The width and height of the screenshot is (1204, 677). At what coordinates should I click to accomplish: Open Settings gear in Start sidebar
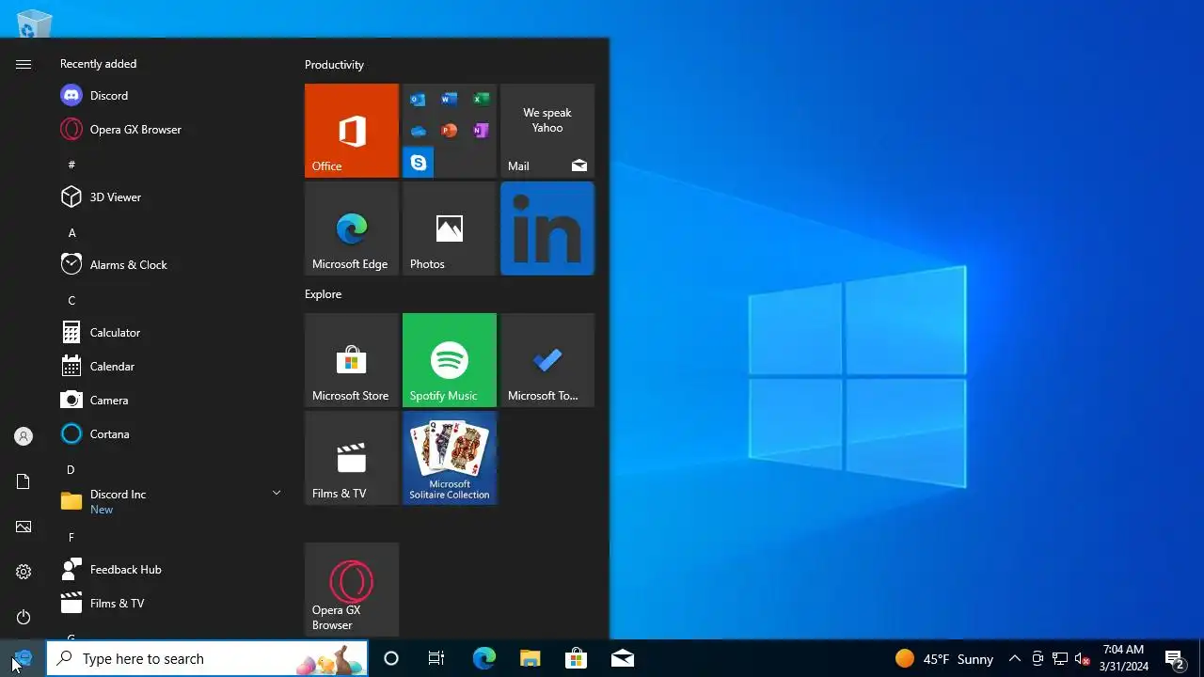point(24,572)
